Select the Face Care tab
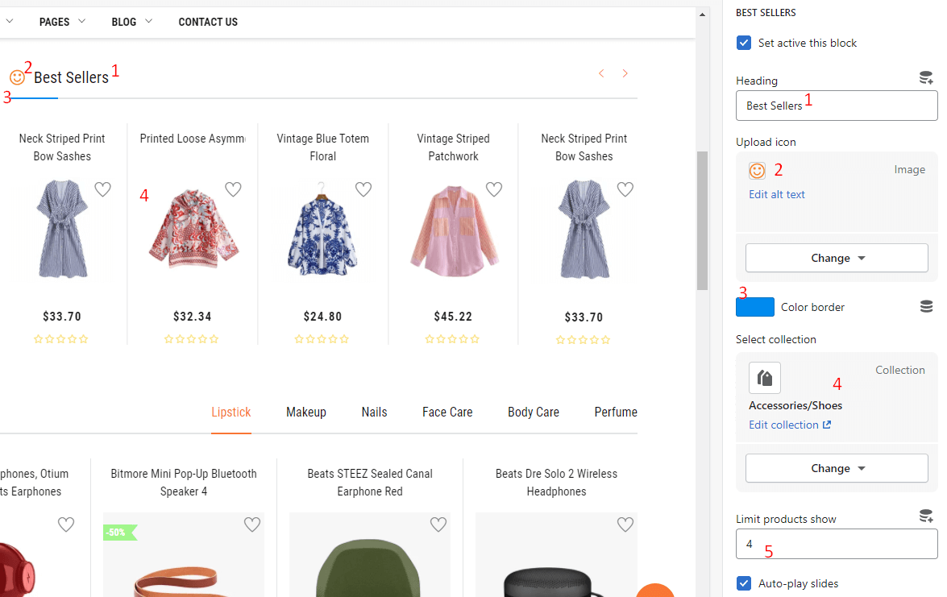This screenshot has height=597, width=947. pyautogui.click(x=447, y=413)
